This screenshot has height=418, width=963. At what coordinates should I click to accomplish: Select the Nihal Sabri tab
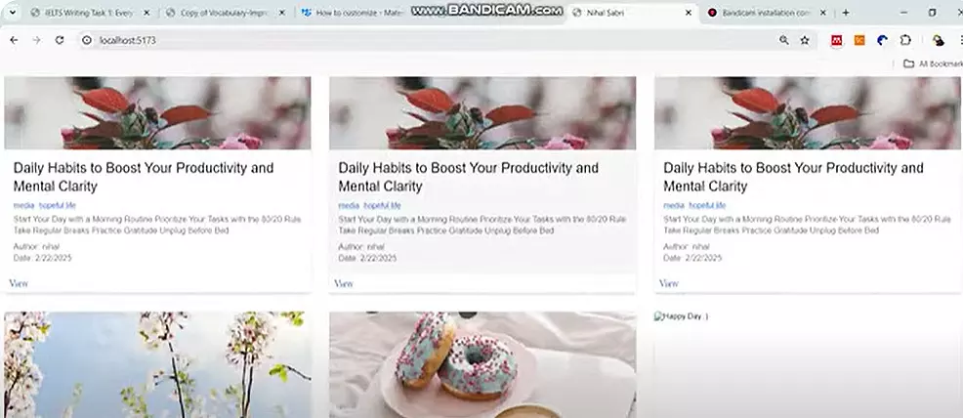coord(631,13)
